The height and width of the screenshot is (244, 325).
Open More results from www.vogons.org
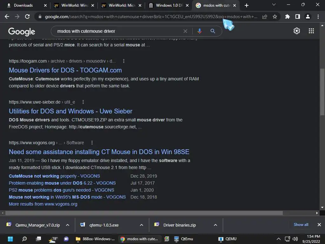click(x=43, y=204)
